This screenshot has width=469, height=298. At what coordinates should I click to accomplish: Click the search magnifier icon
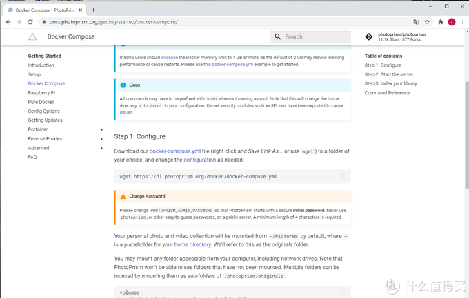(278, 36)
